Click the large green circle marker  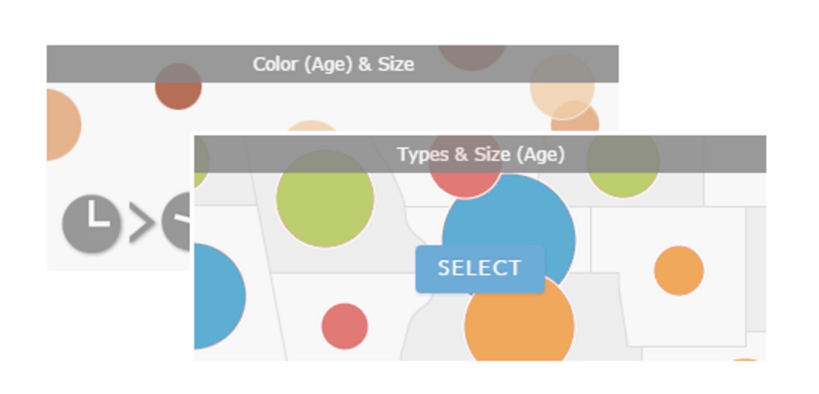(x=325, y=199)
